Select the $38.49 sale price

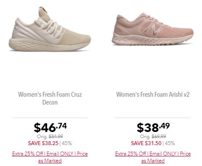pos(153,127)
